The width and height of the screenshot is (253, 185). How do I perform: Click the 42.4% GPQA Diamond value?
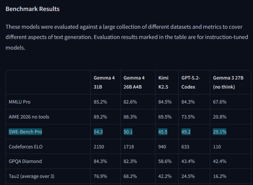pyautogui.click(x=220, y=161)
